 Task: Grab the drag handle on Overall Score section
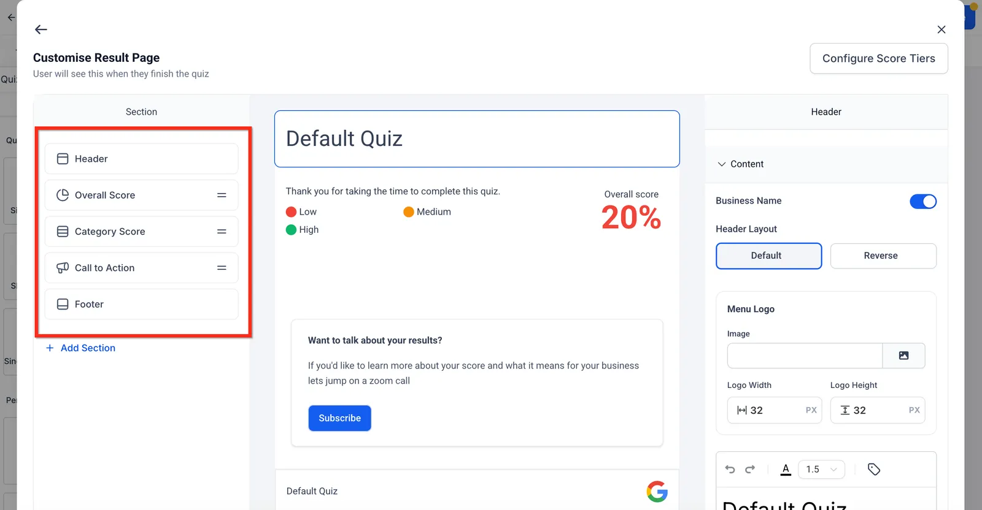[x=222, y=195]
